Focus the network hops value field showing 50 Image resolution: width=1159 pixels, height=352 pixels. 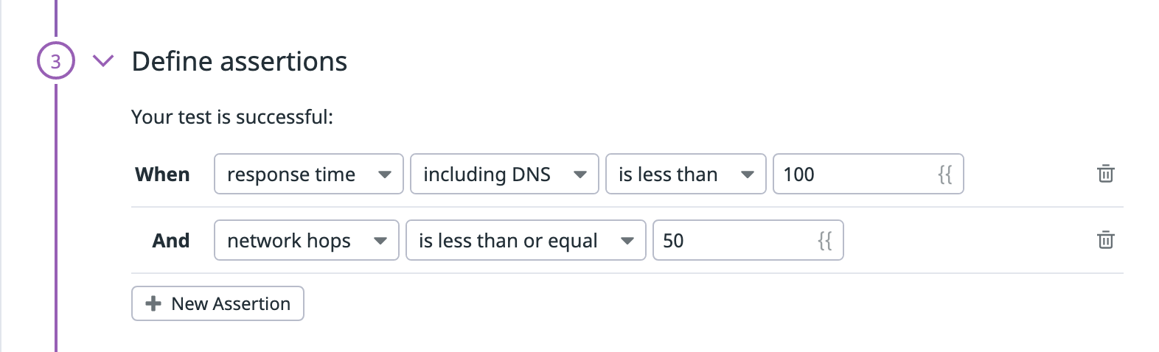click(x=748, y=240)
